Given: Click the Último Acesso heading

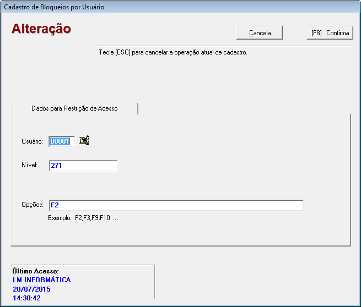Looking at the screenshot, I should click(x=35, y=271).
